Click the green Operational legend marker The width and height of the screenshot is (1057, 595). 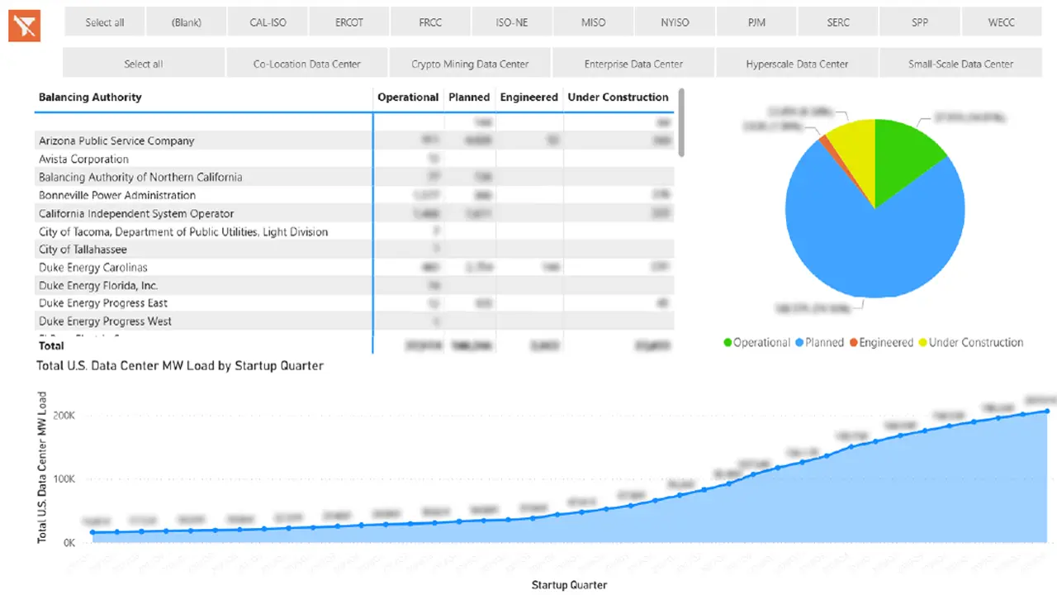pyautogui.click(x=728, y=343)
